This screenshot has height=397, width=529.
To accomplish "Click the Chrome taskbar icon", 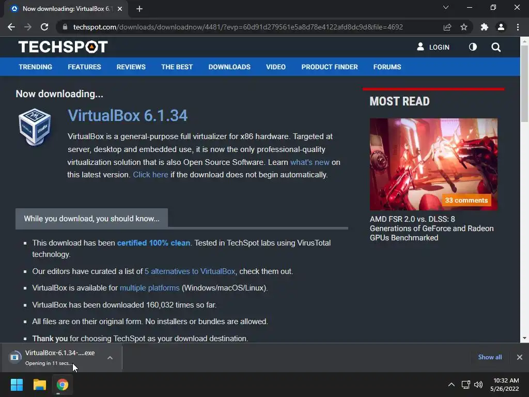I will pos(63,385).
